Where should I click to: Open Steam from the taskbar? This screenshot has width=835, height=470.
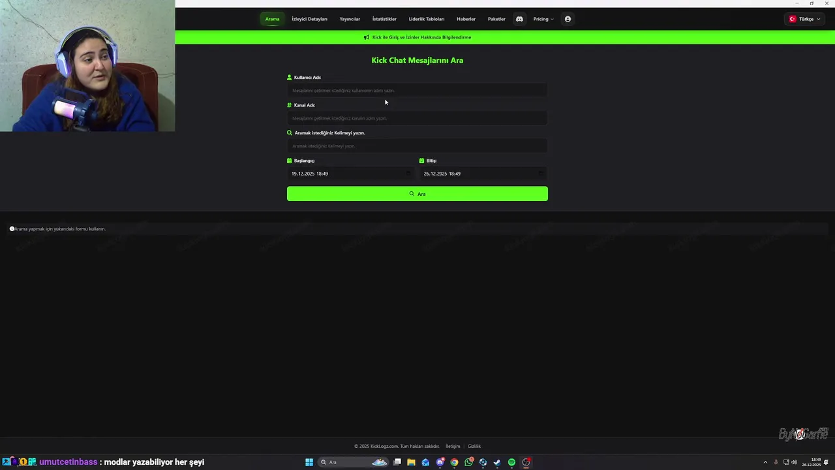click(x=497, y=462)
